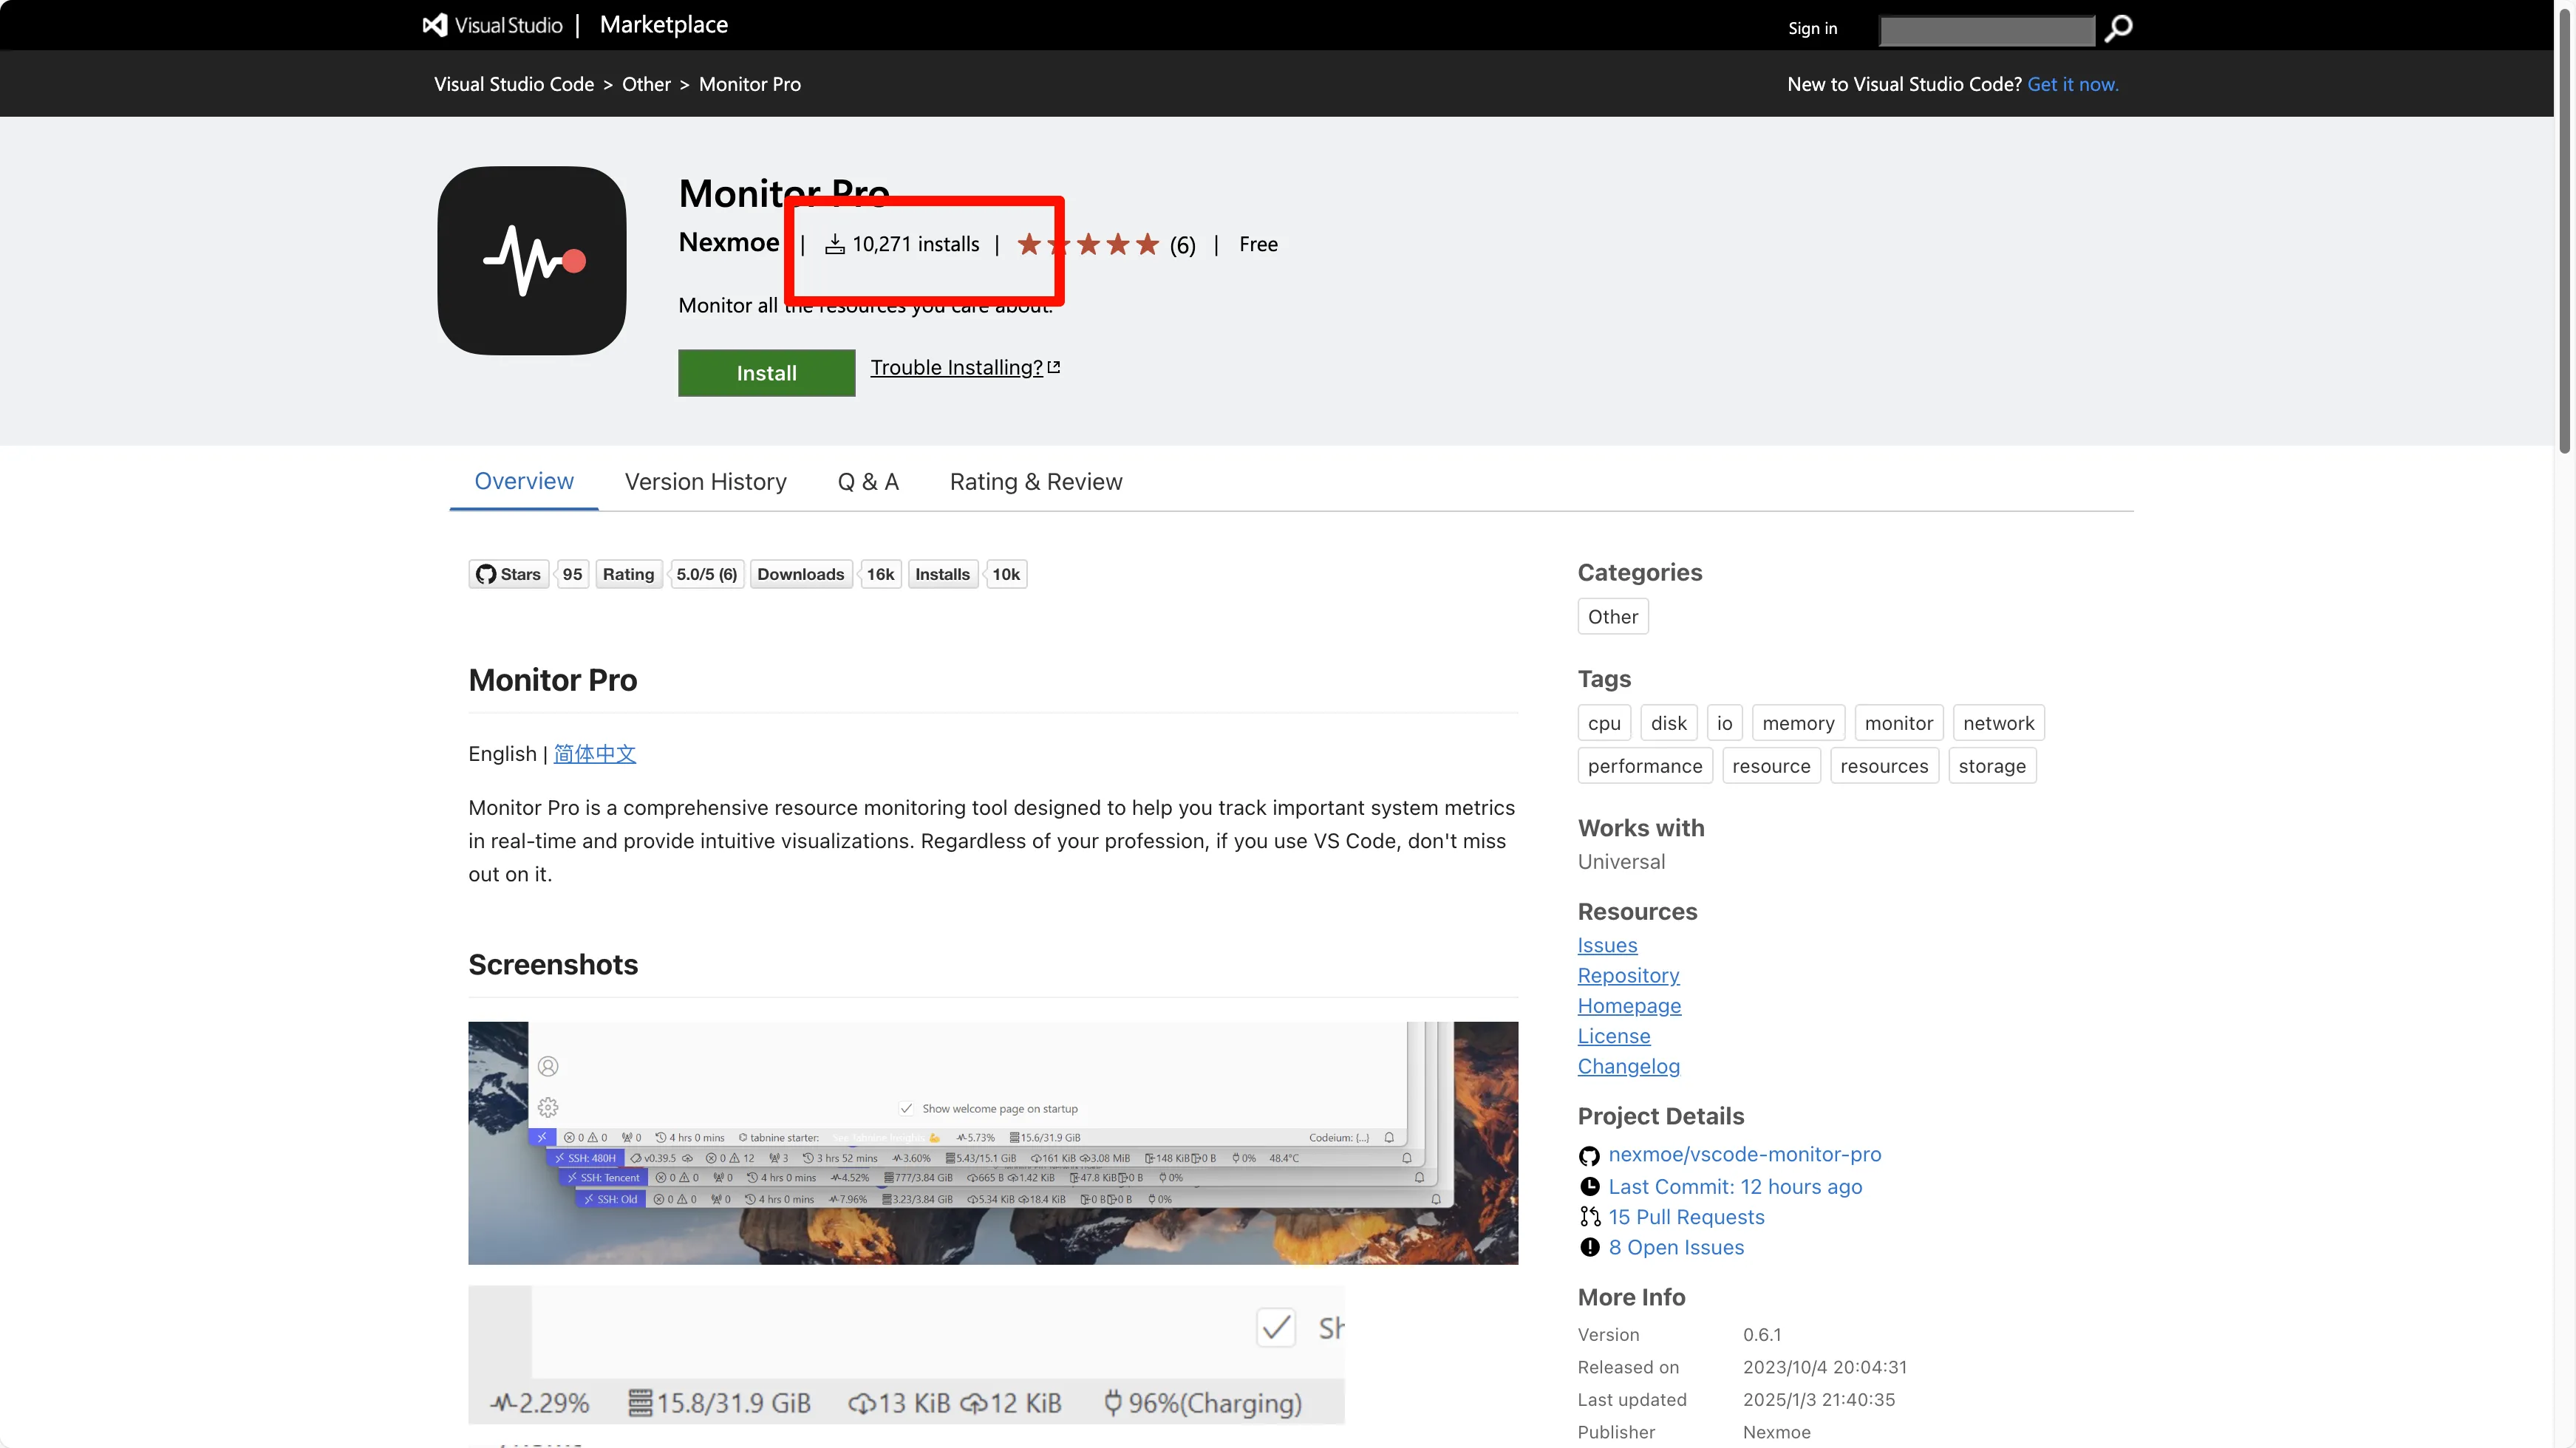Click the GitHub Stars badge
2576x1448 pixels.
529,574
